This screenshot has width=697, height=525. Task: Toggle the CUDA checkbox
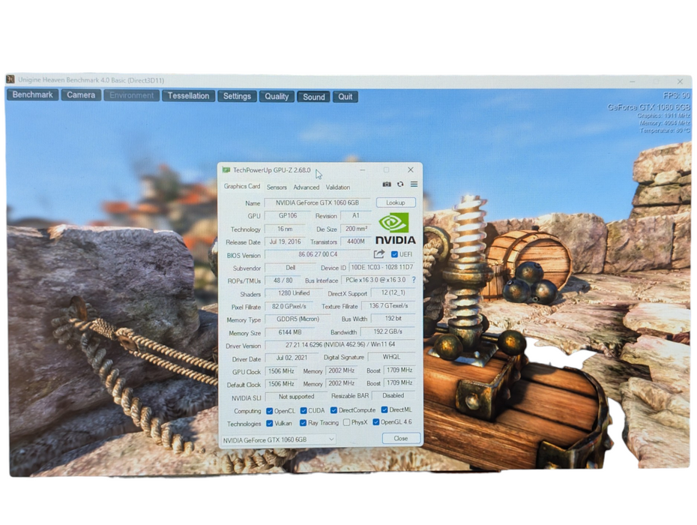pos(304,410)
